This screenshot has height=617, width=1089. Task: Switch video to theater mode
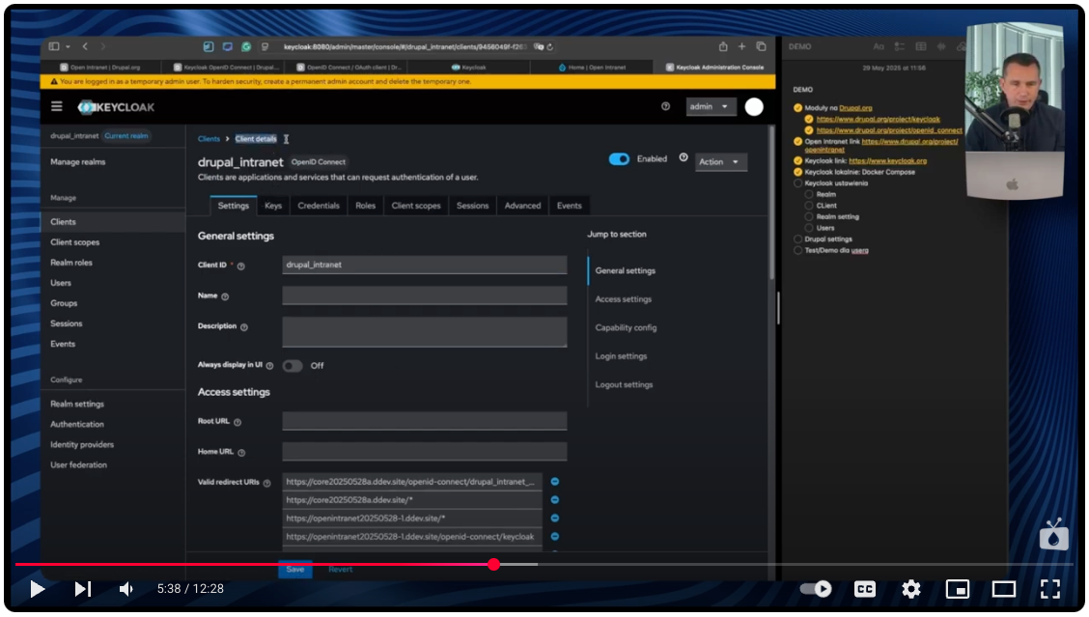tap(1004, 589)
